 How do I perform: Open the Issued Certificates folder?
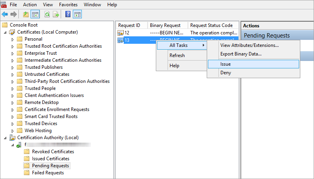pyautogui.click(x=51, y=159)
